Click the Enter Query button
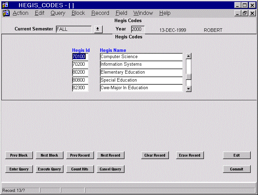 tap(19, 169)
